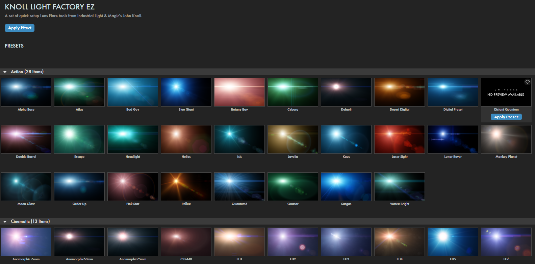535x264 pixels.
Task: Select the CS5440 cinematic thumbnail
Action: [x=186, y=242]
